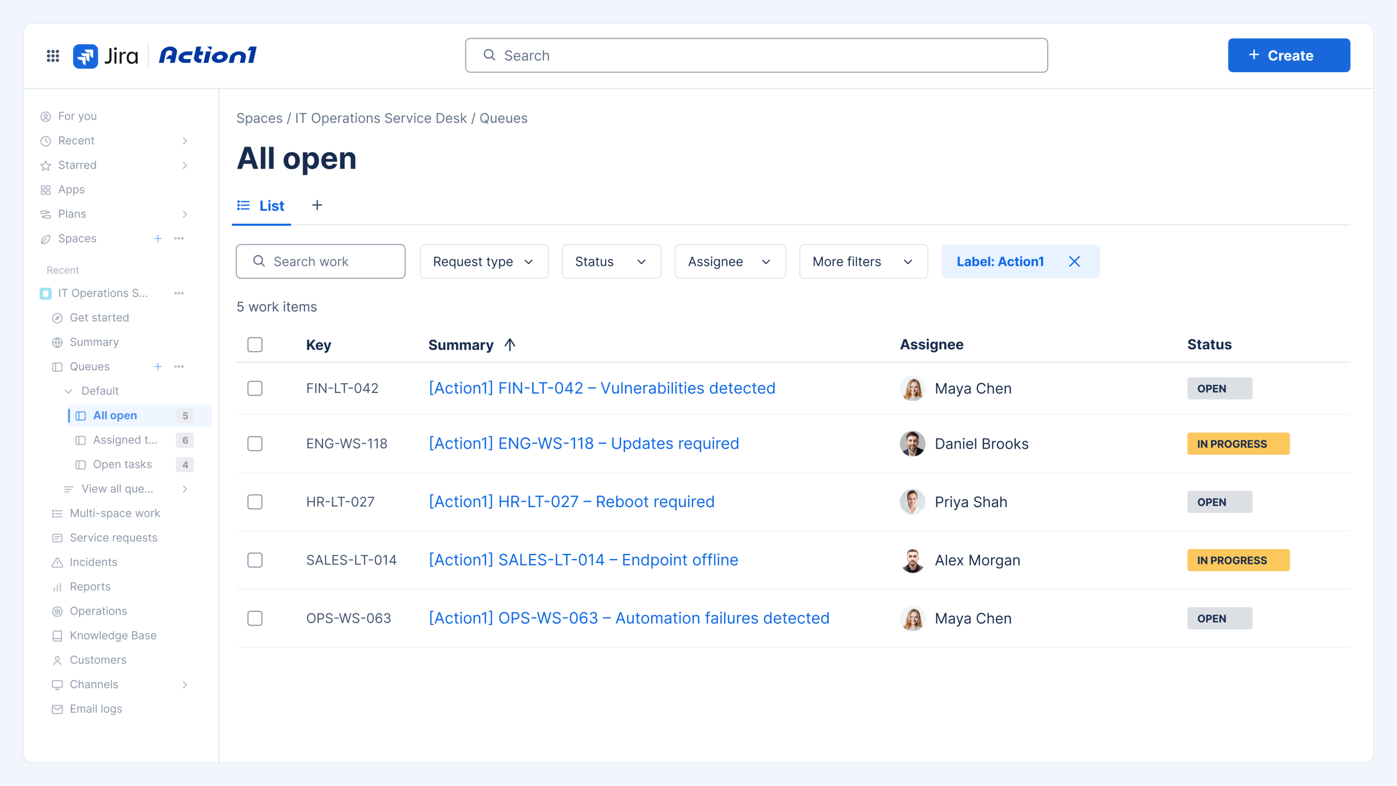Go to IT Operations Service Desk breadcrumb

pos(381,118)
